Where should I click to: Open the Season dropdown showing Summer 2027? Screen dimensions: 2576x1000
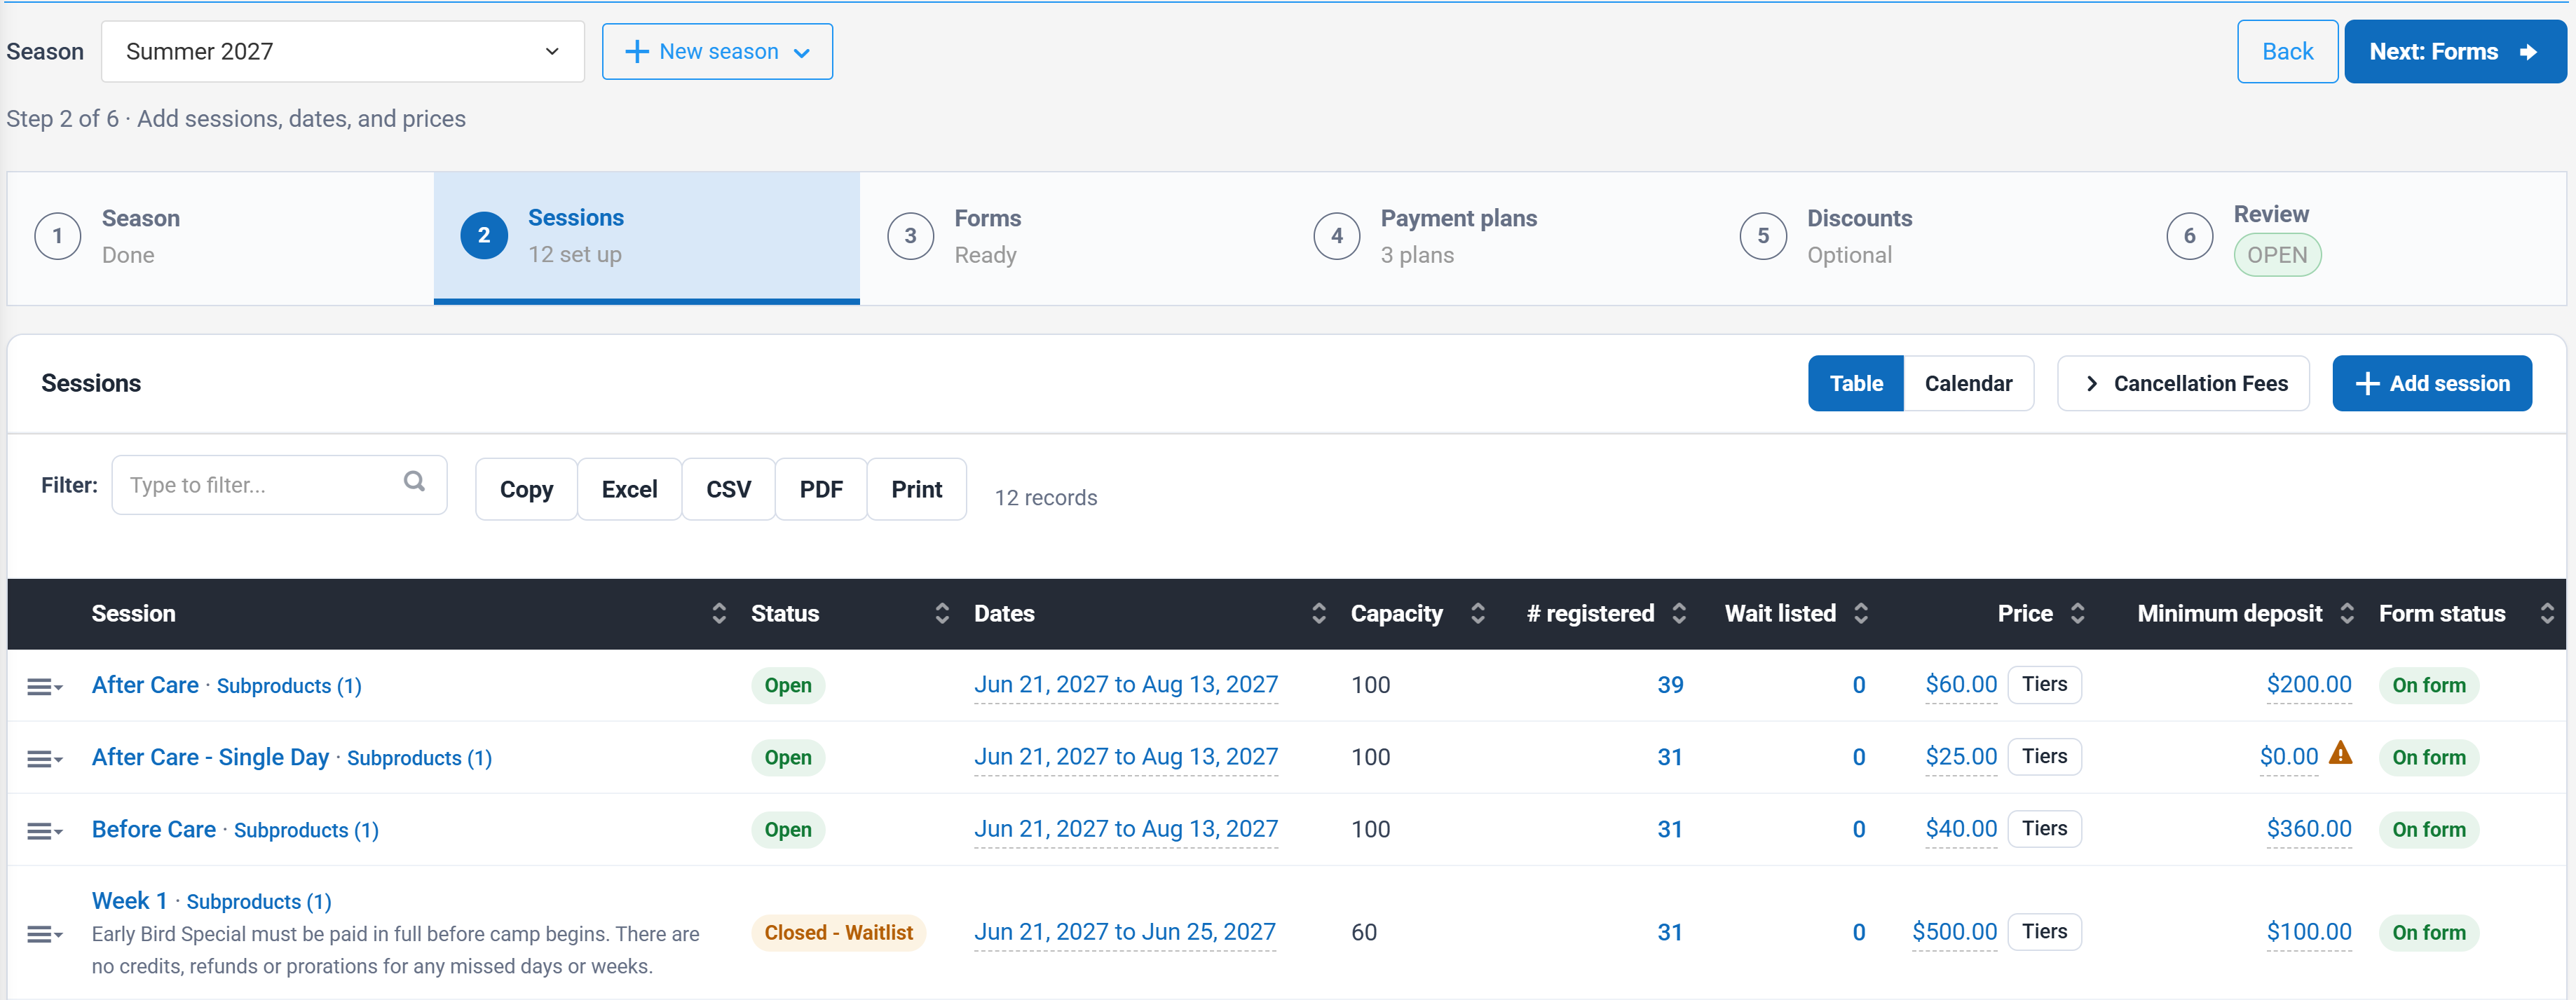342,51
